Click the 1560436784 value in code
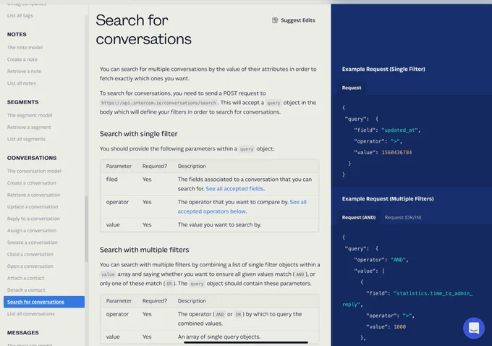Viewport: 492px width, 346px height. pos(396,153)
